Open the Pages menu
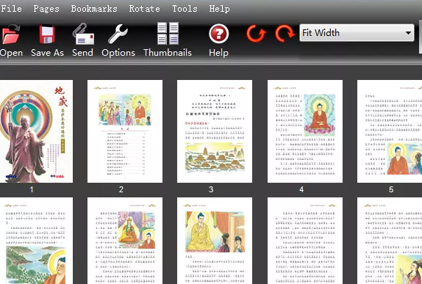 (x=46, y=9)
